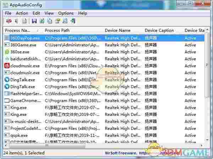Sort by the Device Caption column header
The height and width of the screenshot is (159, 213).
(x=163, y=30)
